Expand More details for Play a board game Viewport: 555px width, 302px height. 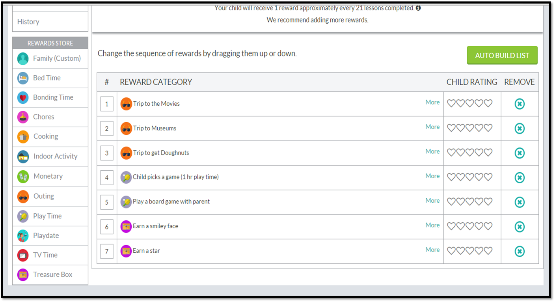[x=432, y=201]
